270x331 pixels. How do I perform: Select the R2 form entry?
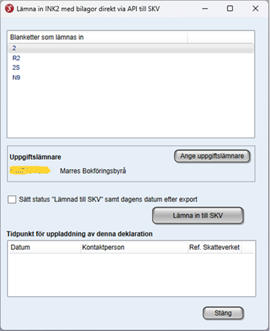coord(16,58)
